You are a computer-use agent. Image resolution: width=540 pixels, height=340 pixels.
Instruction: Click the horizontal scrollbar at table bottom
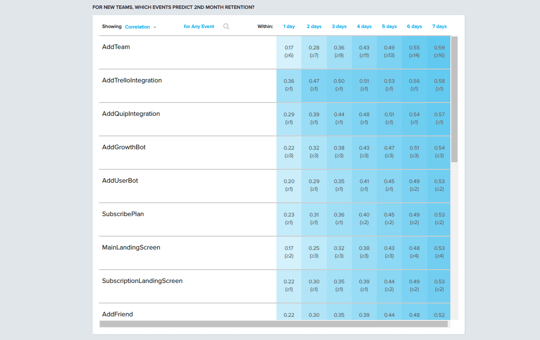(x=273, y=324)
